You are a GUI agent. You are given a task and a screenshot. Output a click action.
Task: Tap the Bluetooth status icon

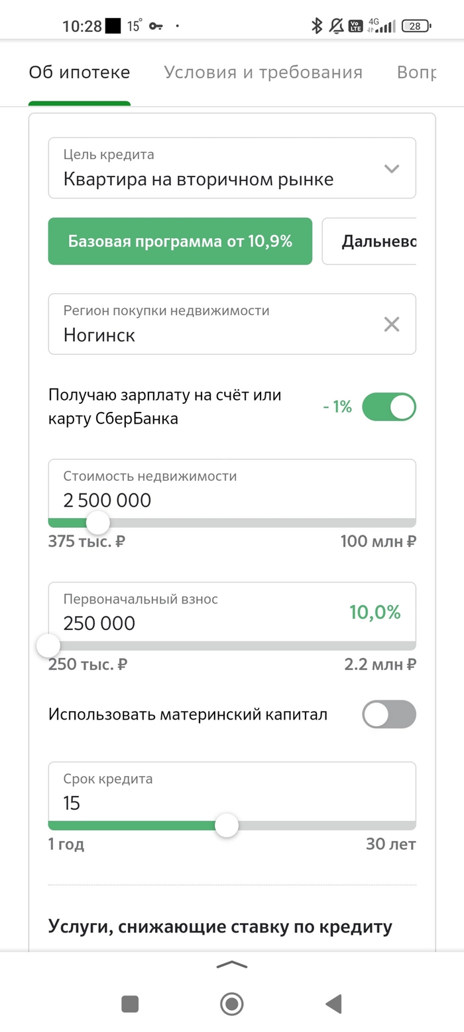[x=317, y=26]
